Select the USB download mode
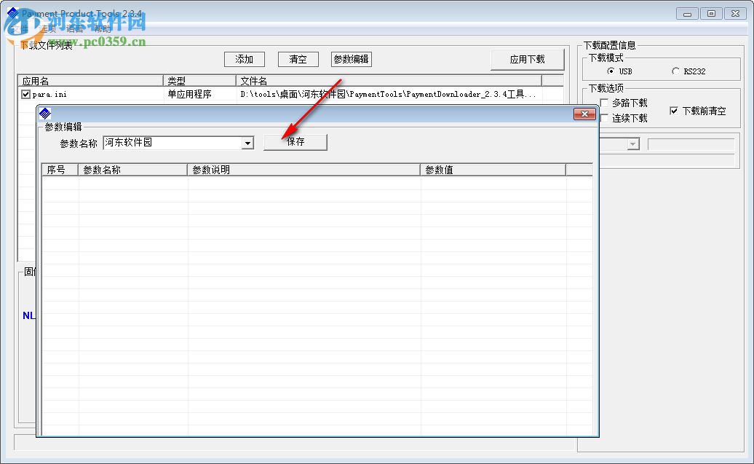The width and height of the screenshot is (754, 464). [611, 71]
